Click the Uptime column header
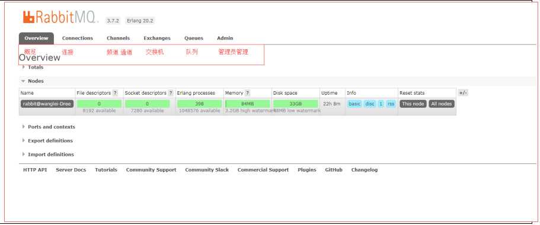 click(329, 93)
